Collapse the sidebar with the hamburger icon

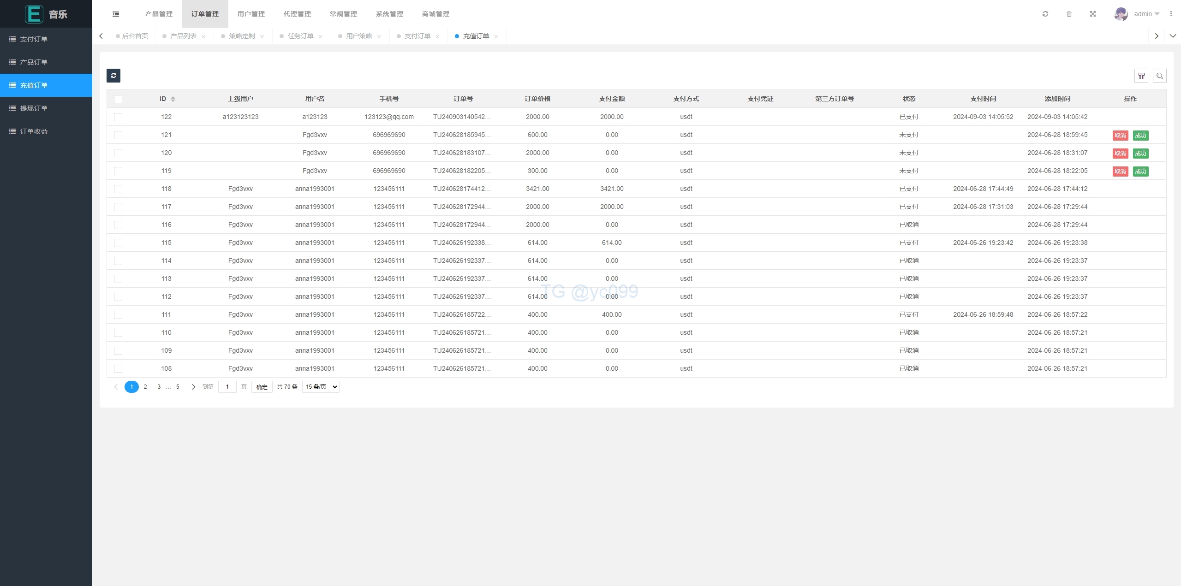tap(116, 14)
